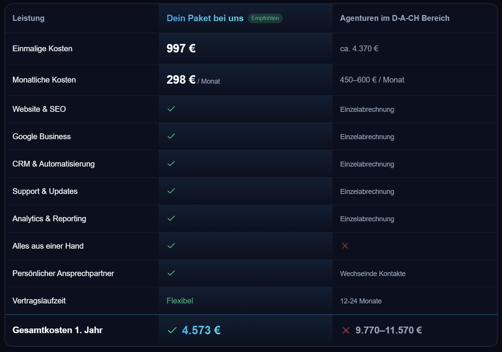Select the Agenturen im D-A-CH Bereich header
Viewport: 502px width, 352px height.
[395, 18]
